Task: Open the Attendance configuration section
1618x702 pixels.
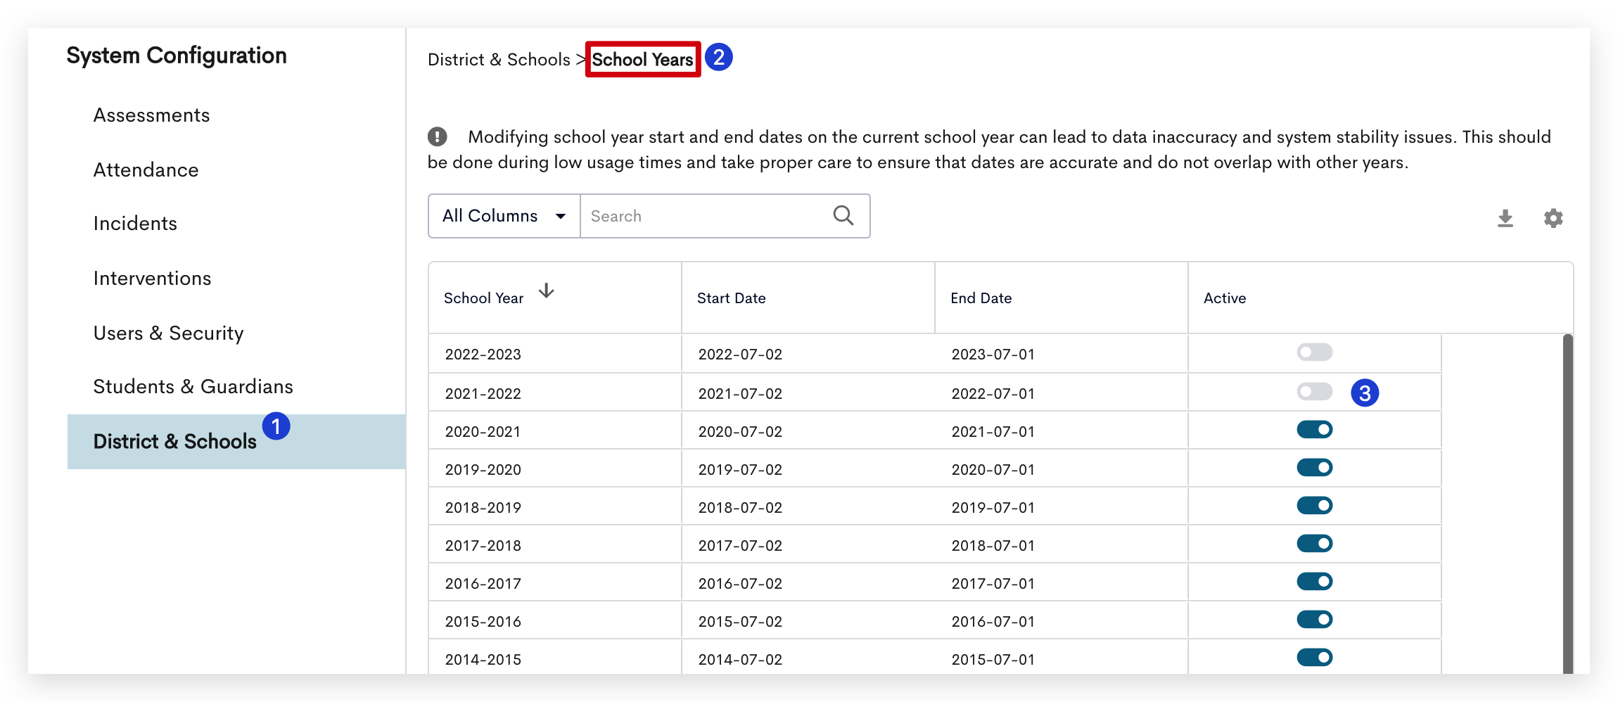Action: [146, 170]
